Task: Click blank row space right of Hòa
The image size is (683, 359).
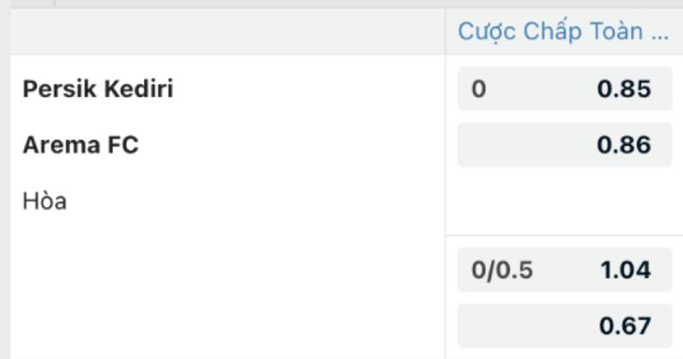Action: [256, 201]
